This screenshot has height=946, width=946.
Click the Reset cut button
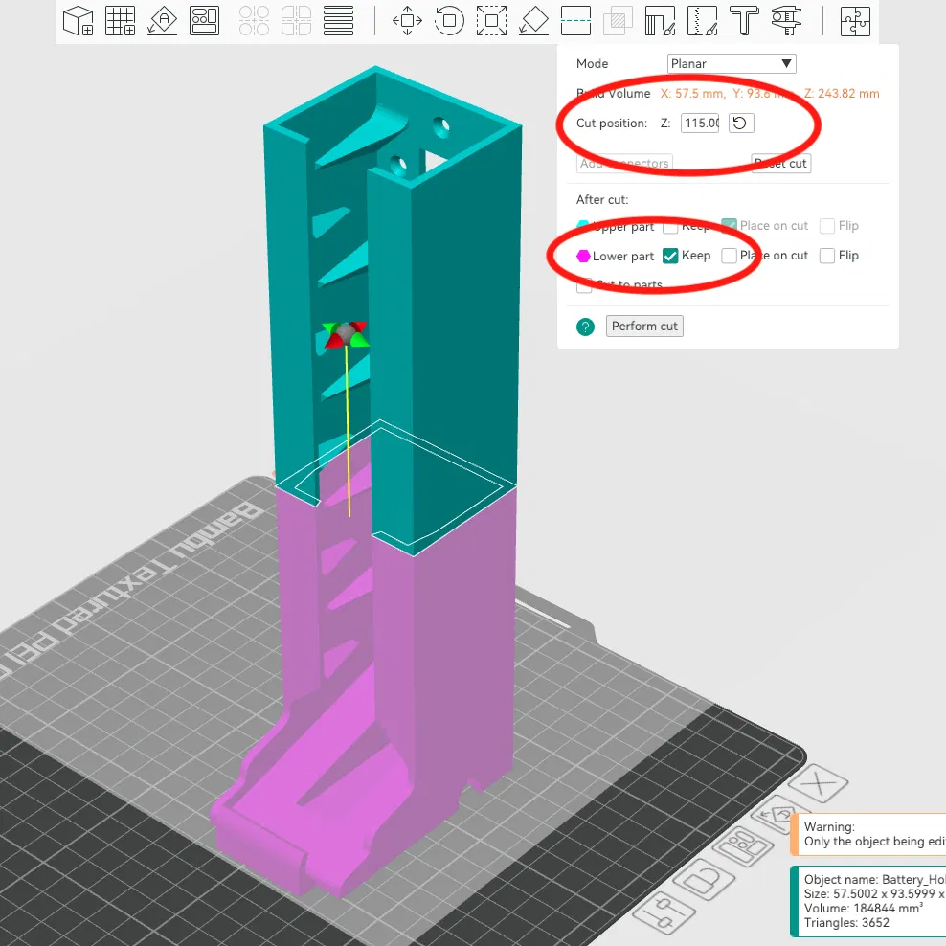[781, 164]
